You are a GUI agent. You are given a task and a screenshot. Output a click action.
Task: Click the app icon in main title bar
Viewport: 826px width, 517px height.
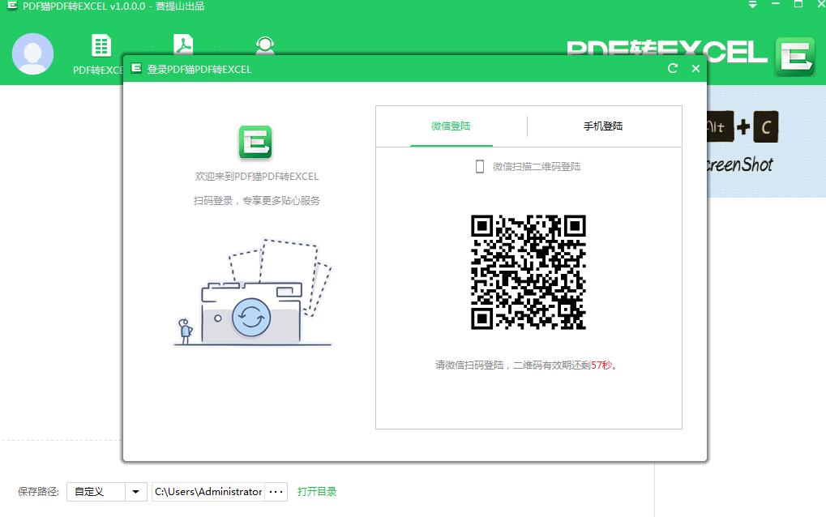pyautogui.click(x=11, y=6)
